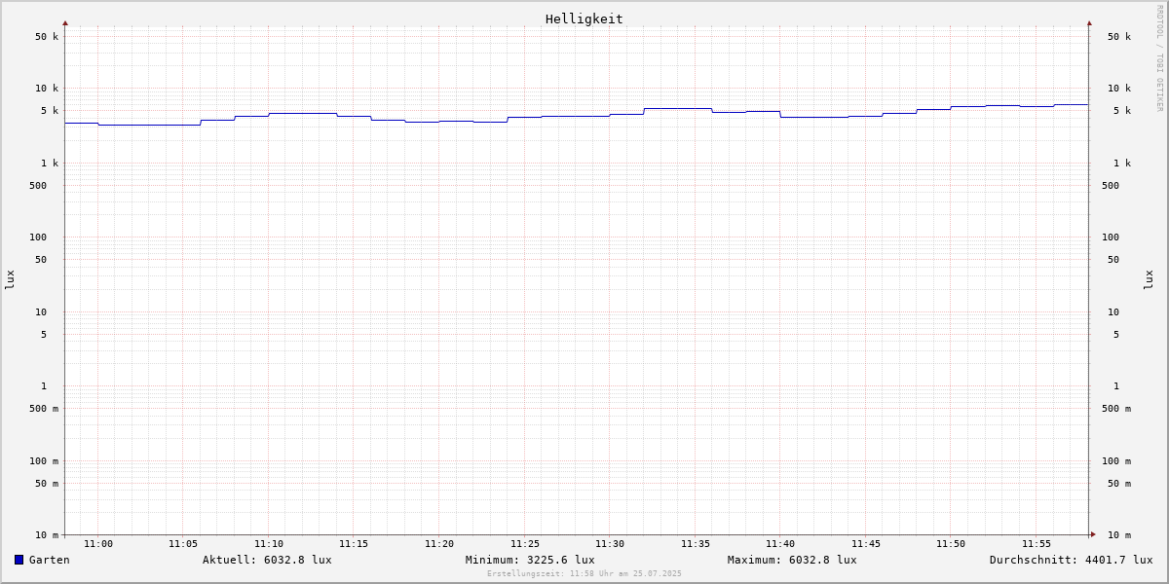
Task: Click the left axis 1 k label
Action: (50, 164)
